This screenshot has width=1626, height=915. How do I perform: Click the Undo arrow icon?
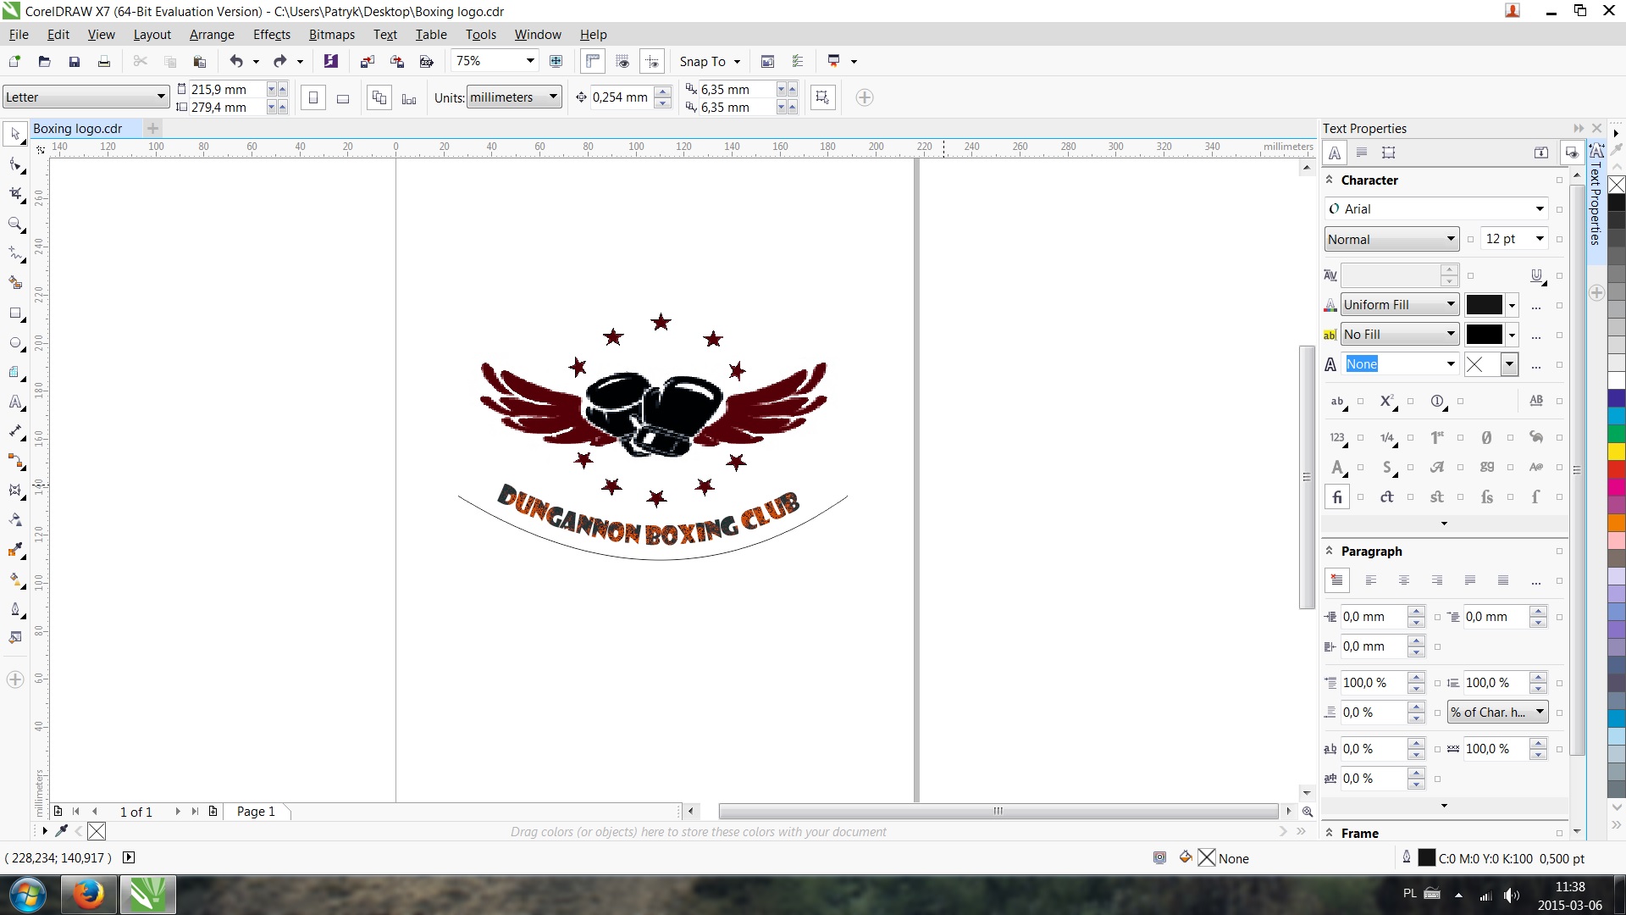(x=236, y=61)
